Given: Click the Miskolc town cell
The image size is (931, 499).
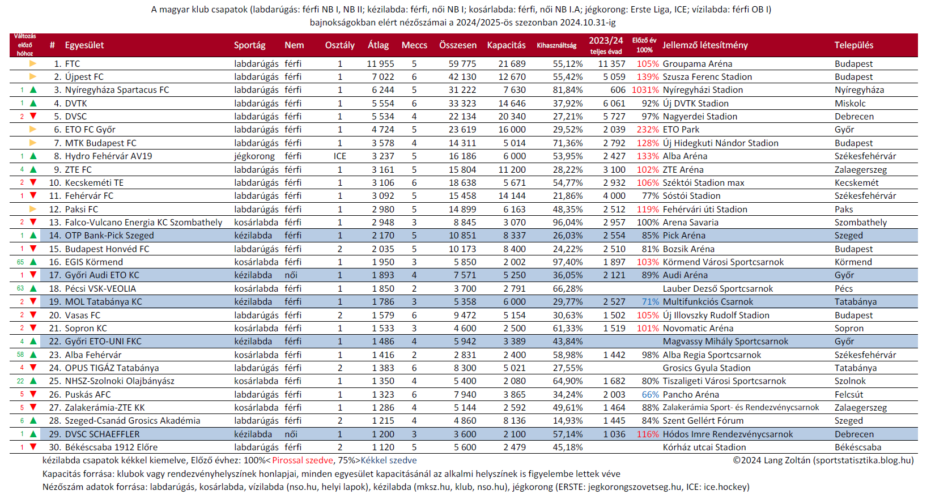Looking at the screenshot, I should coord(850,104).
